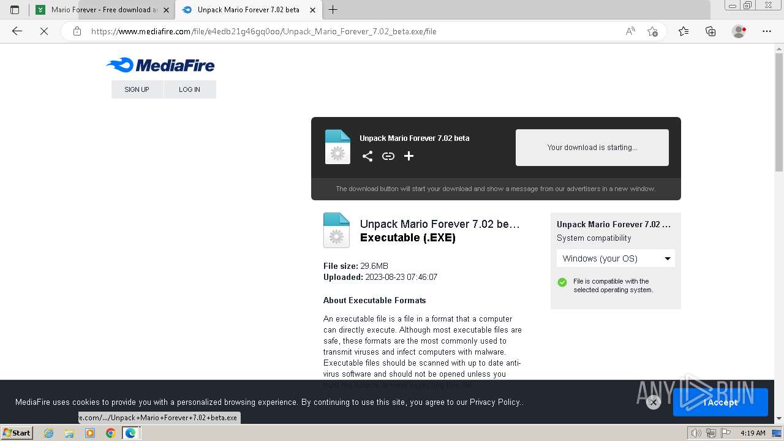Open File Explorer from taskbar
Viewport: 784px width, 441px height.
point(69,433)
